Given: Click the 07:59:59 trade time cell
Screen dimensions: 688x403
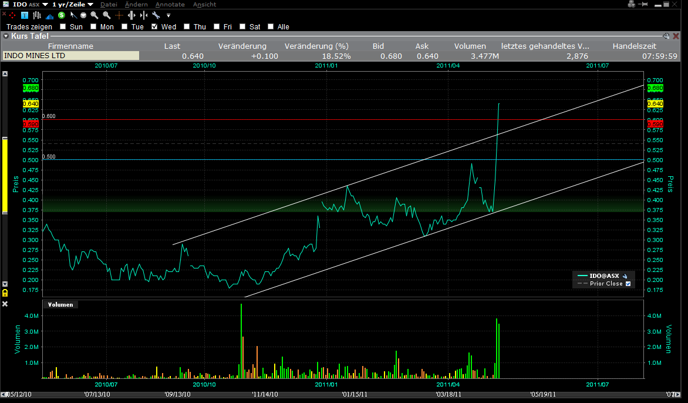Looking at the screenshot, I should (x=659, y=56).
